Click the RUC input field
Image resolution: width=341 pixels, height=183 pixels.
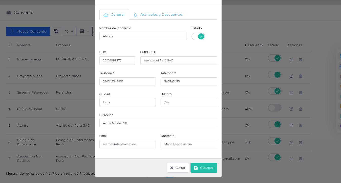[117, 60]
